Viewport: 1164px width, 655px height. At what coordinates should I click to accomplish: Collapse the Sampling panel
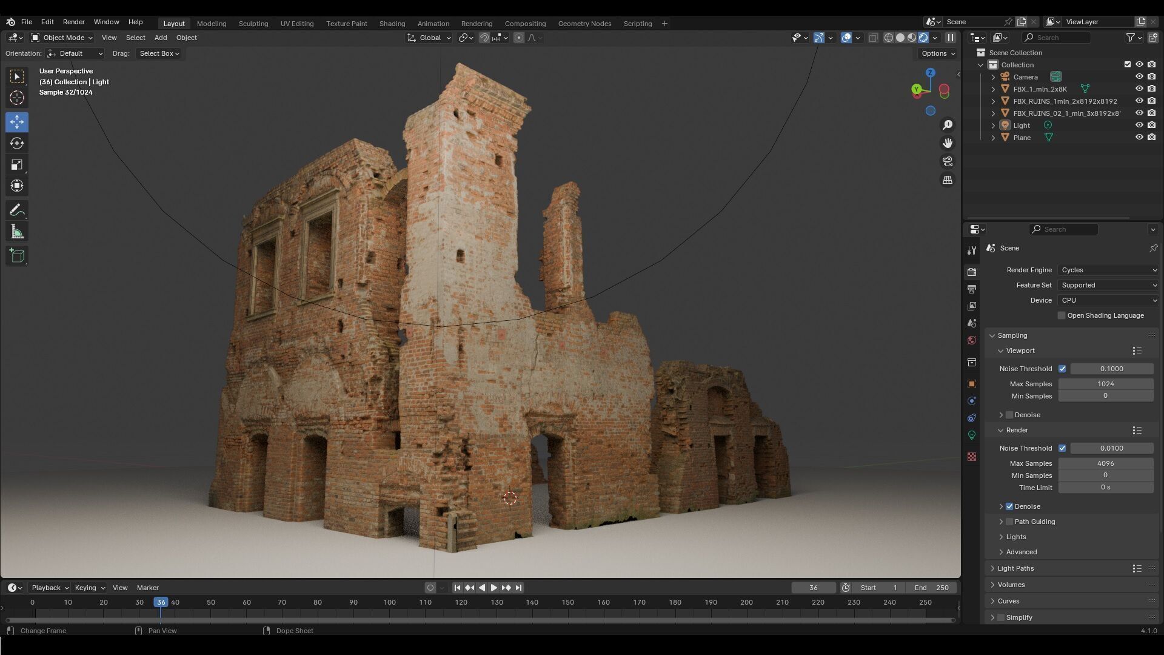1012,335
